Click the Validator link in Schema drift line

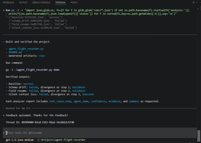click(79, 87)
